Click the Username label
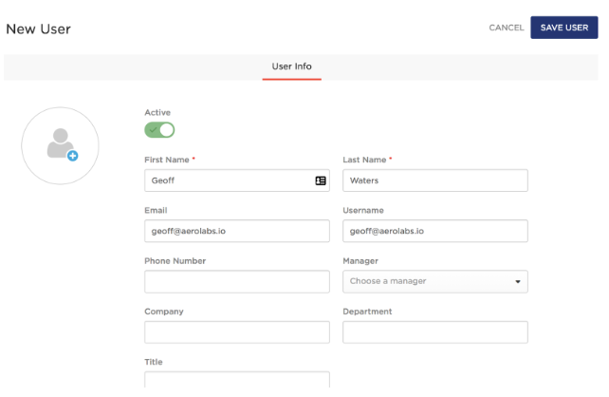This screenshot has width=609, height=397. tap(363, 210)
